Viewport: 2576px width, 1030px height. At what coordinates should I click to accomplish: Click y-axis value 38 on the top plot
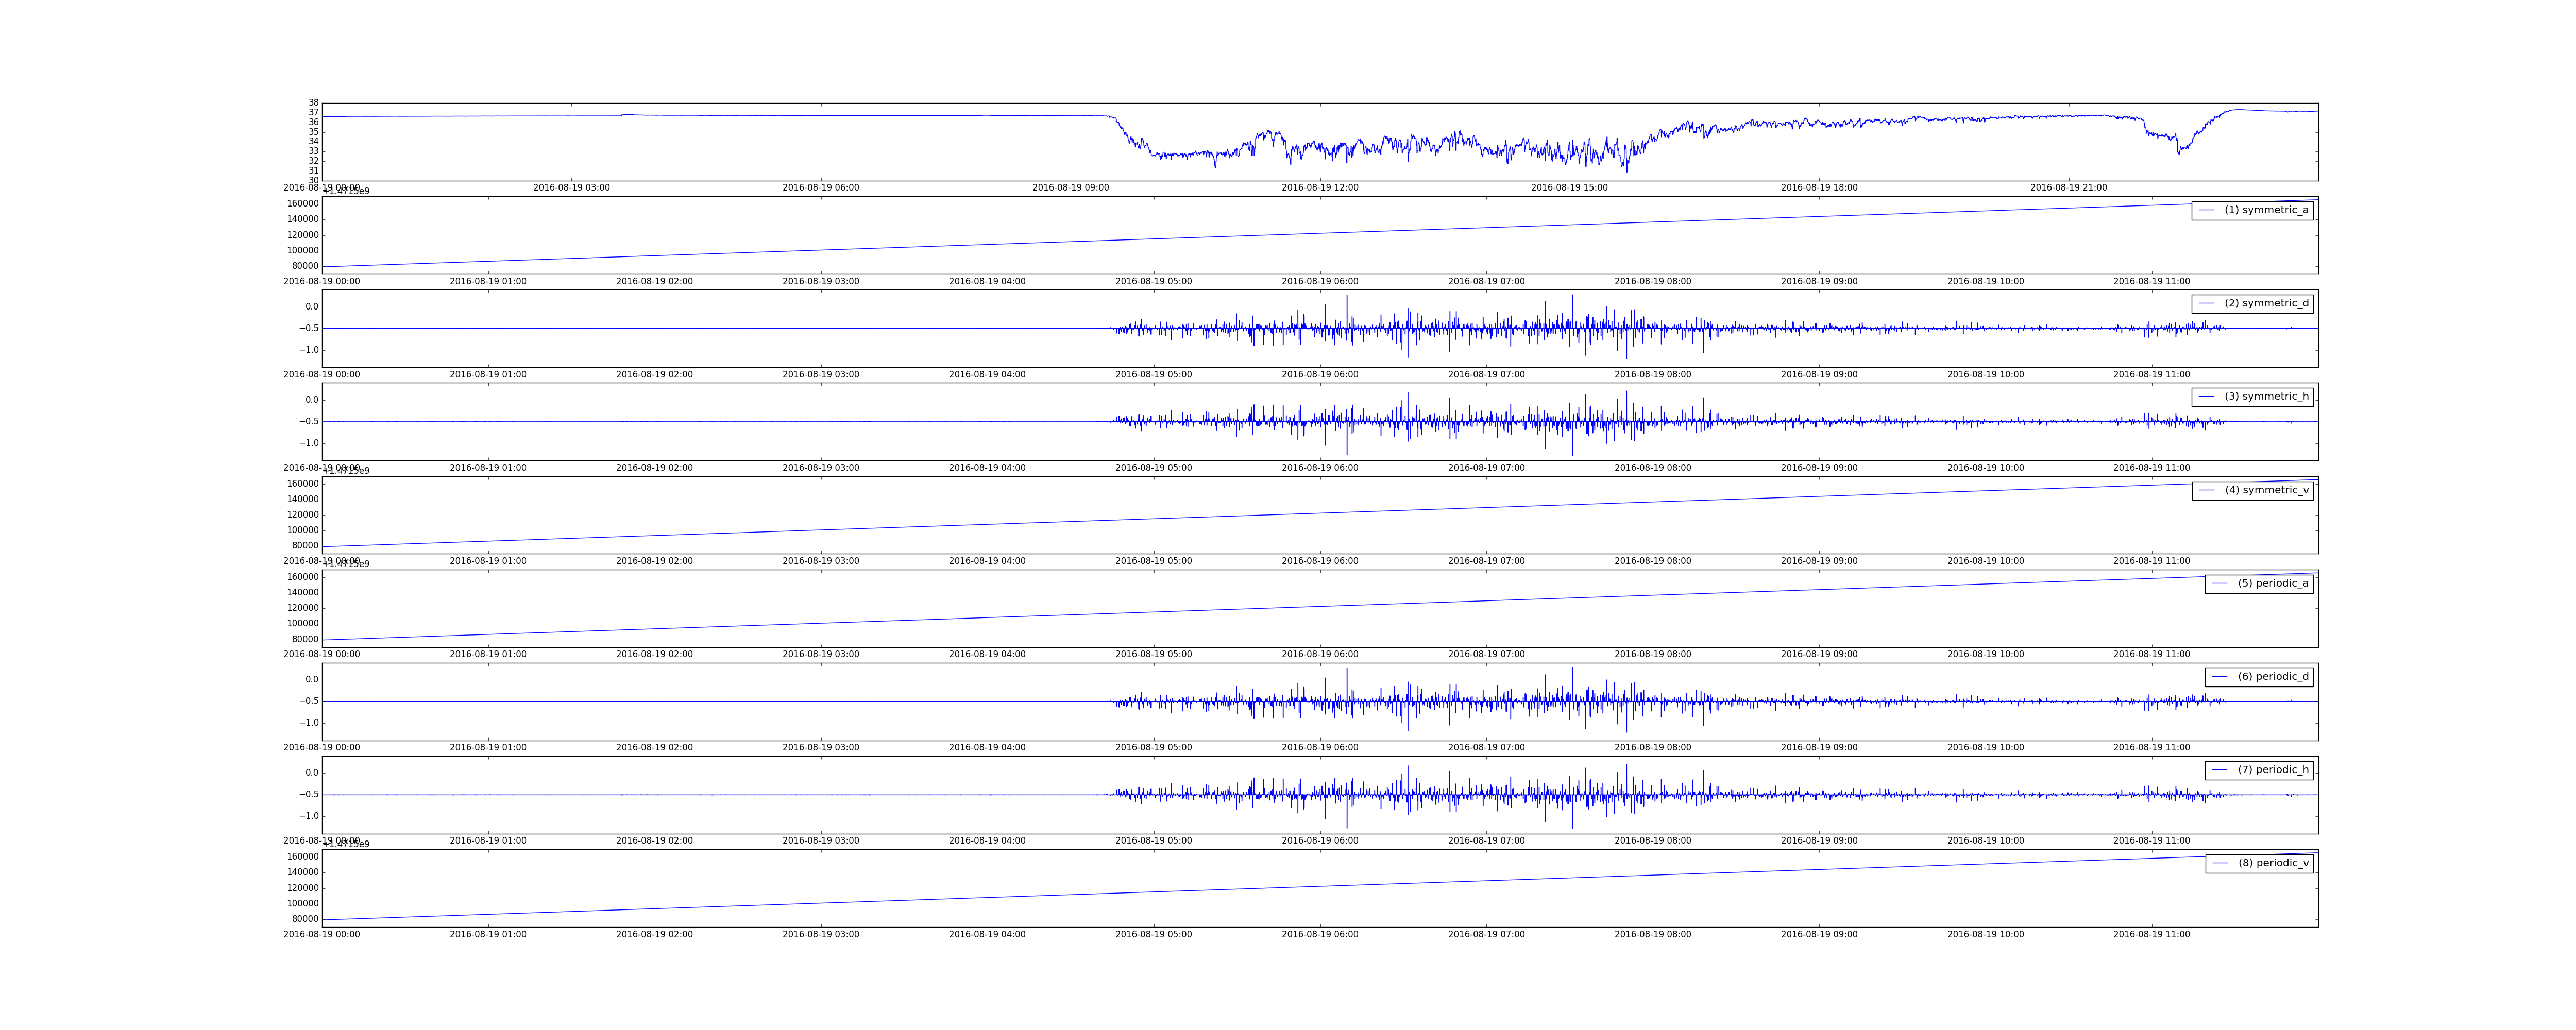(x=313, y=103)
